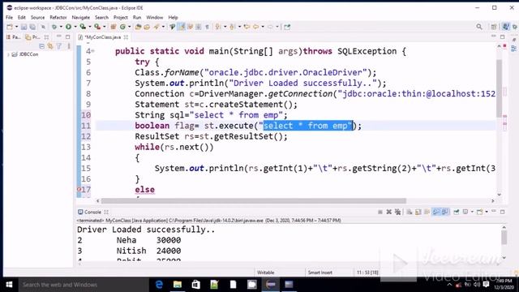Open the Search toolbar dropdown arrow

pos(163,27)
